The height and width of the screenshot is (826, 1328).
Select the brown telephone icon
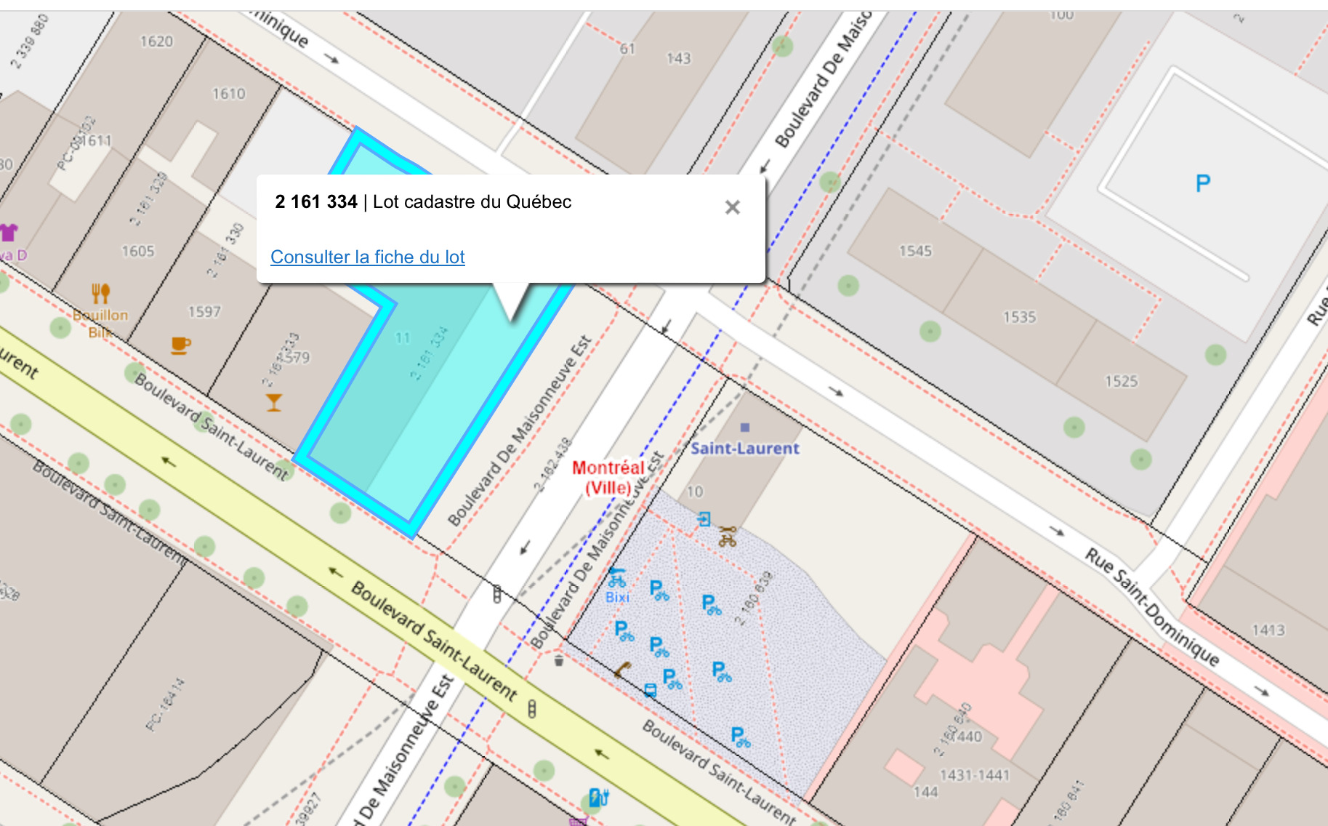coord(621,670)
